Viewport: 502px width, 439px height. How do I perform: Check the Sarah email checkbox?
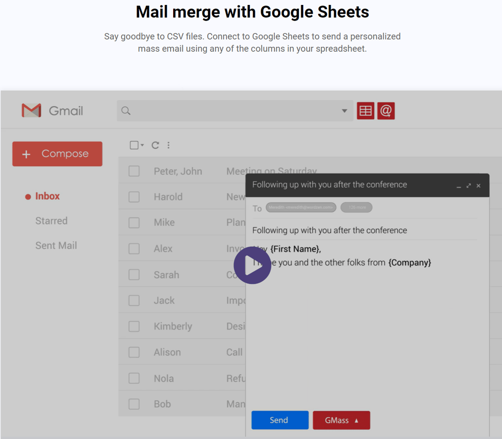tap(134, 274)
